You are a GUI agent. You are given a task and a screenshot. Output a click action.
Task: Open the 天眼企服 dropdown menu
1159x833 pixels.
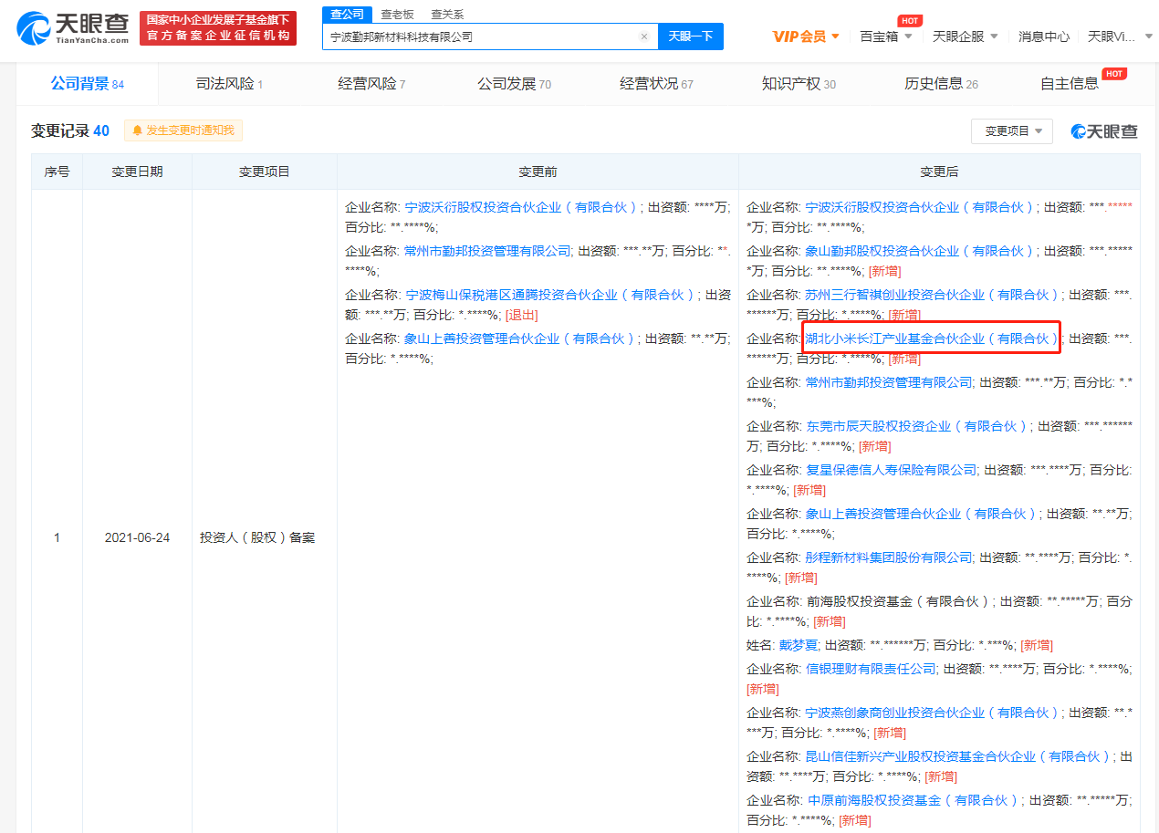click(x=965, y=36)
